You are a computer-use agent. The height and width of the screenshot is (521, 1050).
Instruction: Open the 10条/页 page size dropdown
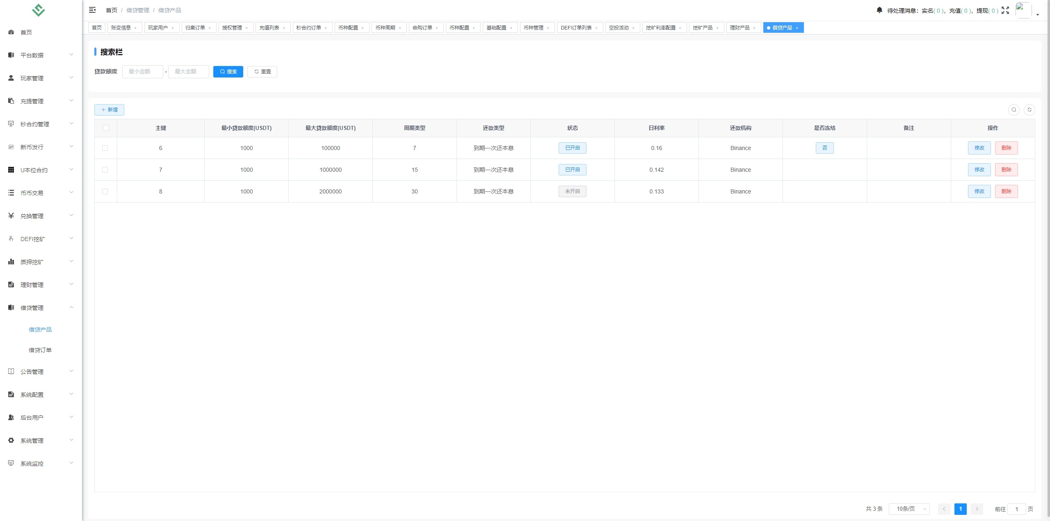click(x=909, y=509)
